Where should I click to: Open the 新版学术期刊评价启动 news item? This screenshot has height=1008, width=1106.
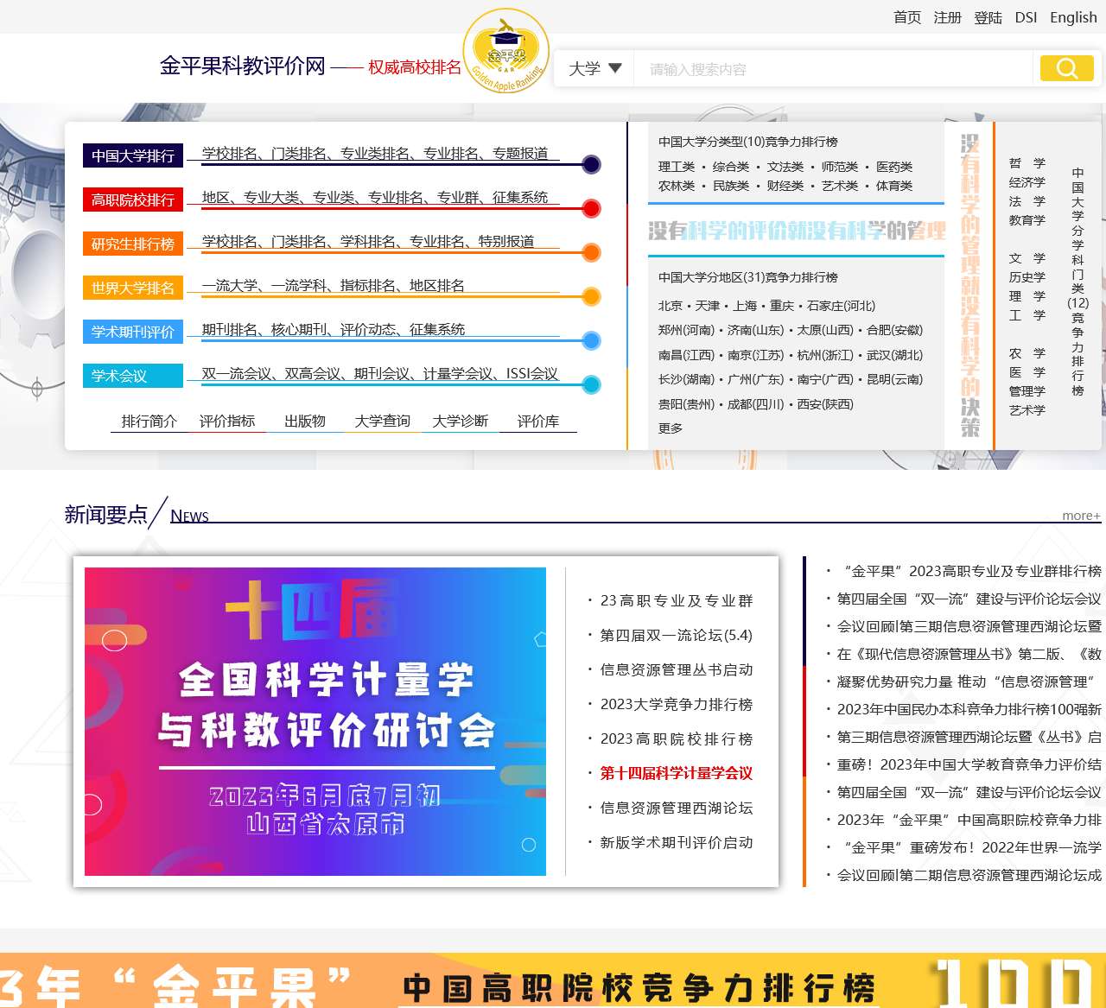tap(677, 842)
